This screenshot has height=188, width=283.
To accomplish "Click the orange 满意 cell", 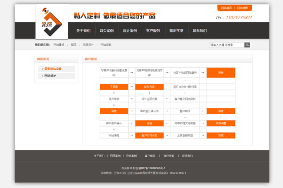I will click(114, 111).
